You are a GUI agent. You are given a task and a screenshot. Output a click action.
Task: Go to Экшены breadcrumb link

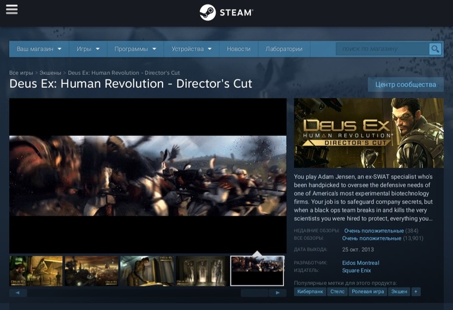[50, 73]
